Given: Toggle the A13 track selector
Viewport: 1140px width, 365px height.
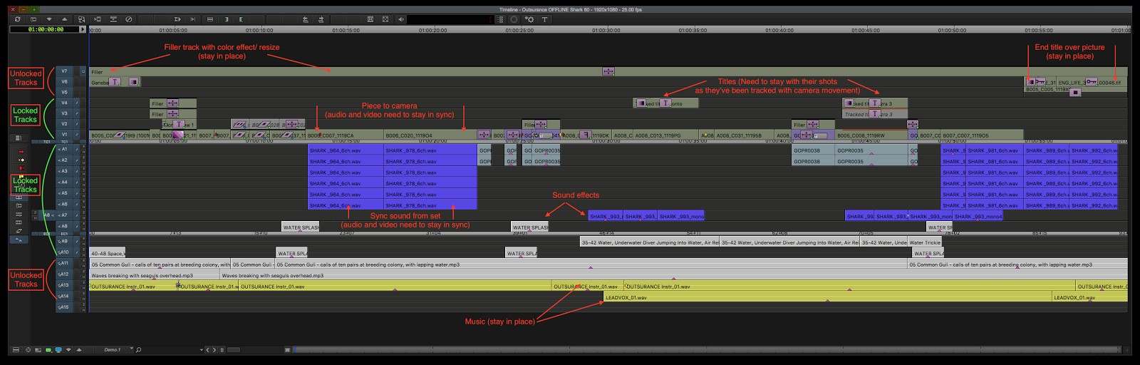Looking at the screenshot, I should (x=64, y=285).
